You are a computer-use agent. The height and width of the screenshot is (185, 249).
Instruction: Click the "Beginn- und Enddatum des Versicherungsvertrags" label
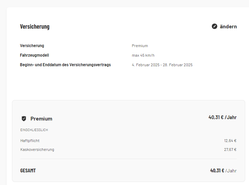(x=65, y=65)
